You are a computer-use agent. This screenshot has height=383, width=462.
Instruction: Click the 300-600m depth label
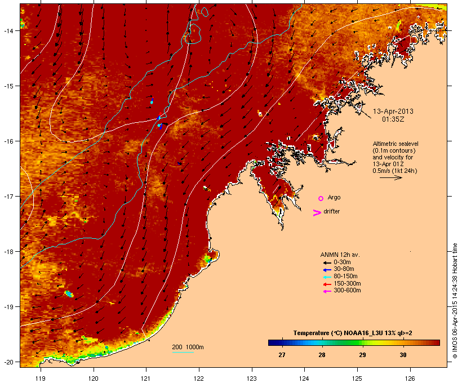pyautogui.click(x=347, y=291)
